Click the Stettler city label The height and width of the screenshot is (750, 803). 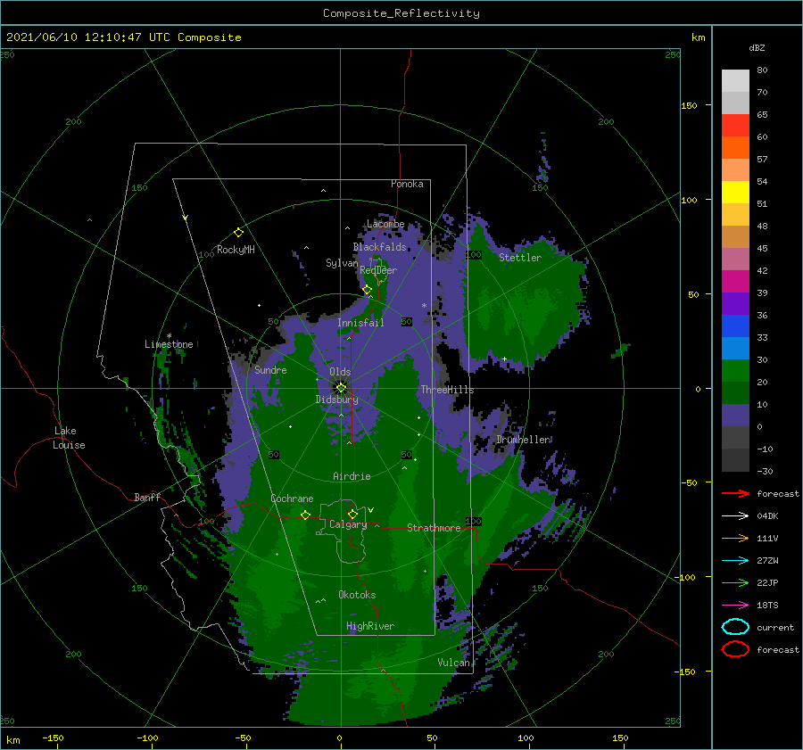point(520,258)
